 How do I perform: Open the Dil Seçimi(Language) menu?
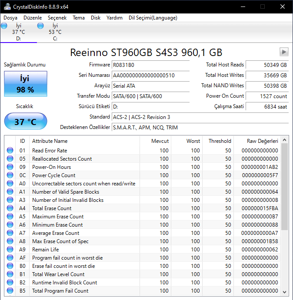153,18
